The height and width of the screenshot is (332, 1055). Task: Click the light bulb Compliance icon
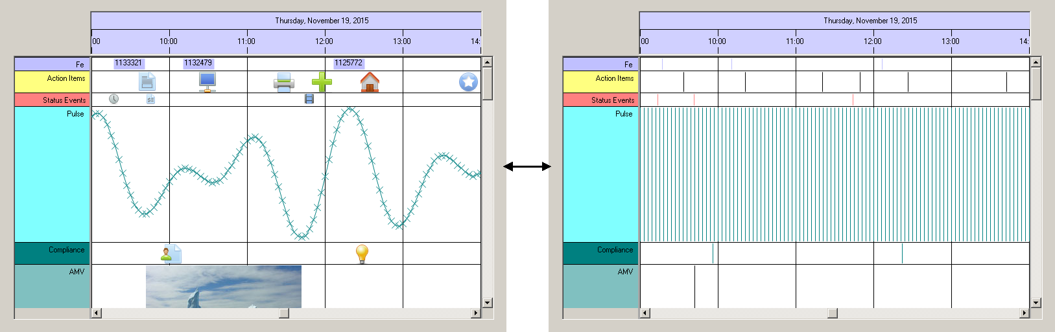362,254
